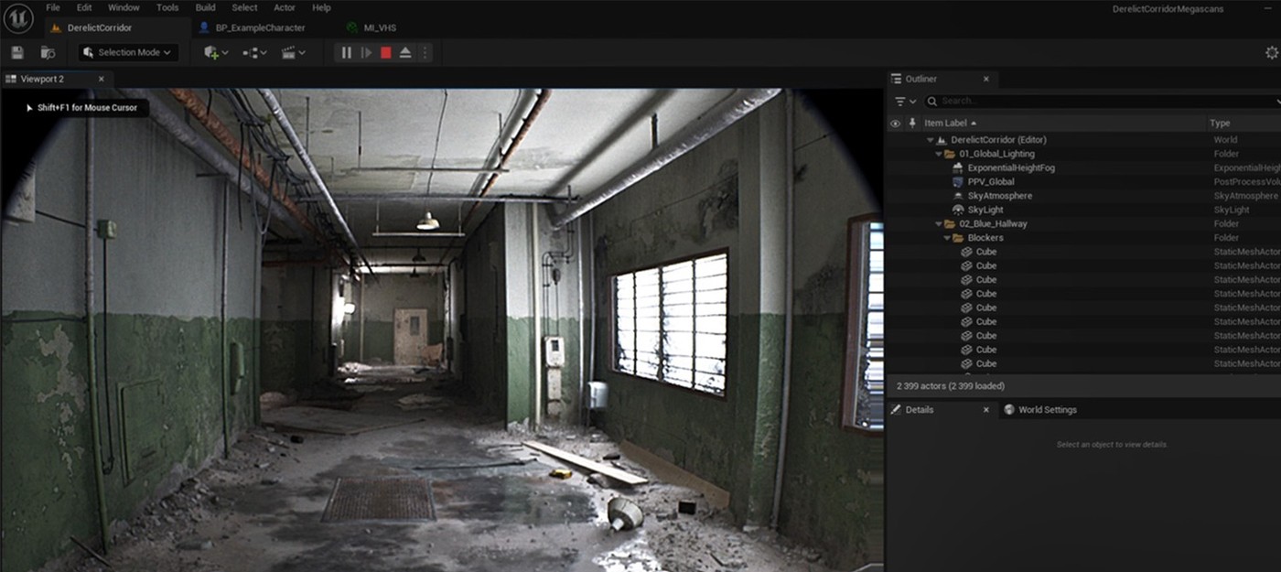1281x572 pixels.
Task: Switch to the World Settings tab
Action: [x=1047, y=410]
